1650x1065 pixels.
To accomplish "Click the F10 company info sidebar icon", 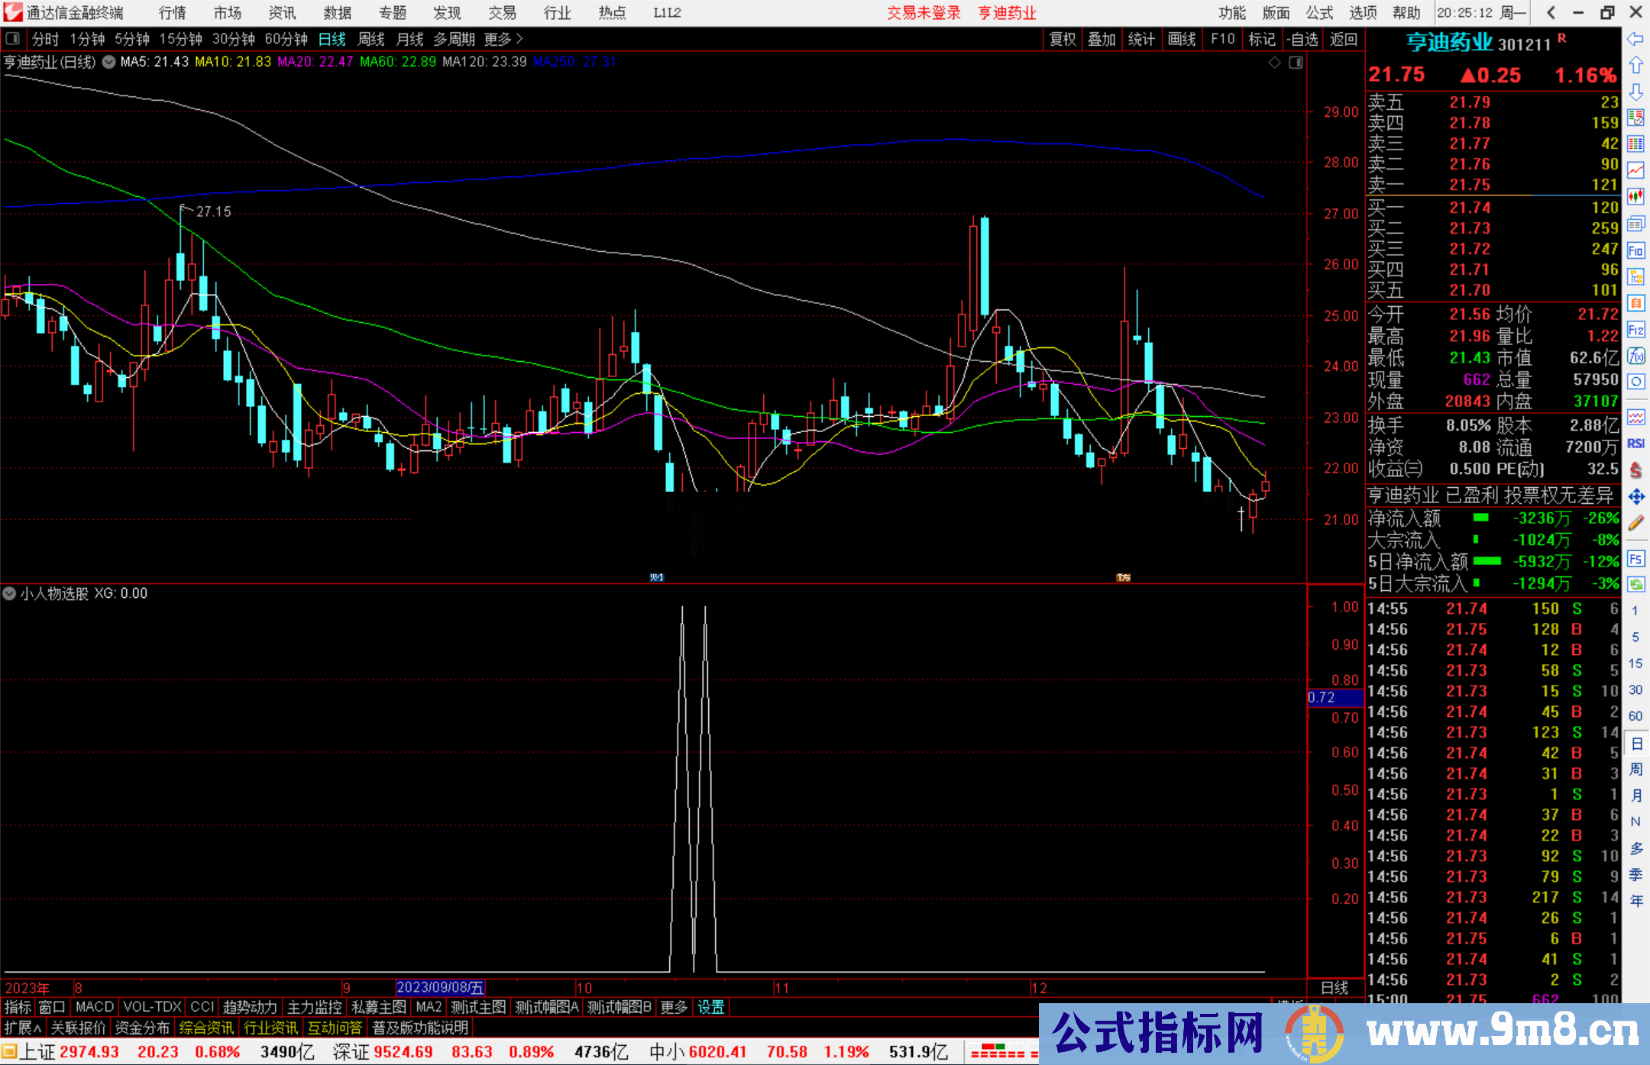I will point(1635,250).
